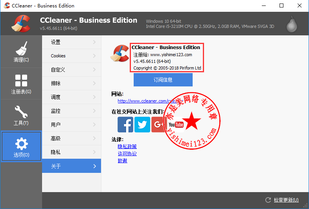Click the chevron next to 监控
309x209 pixels.
94,111
